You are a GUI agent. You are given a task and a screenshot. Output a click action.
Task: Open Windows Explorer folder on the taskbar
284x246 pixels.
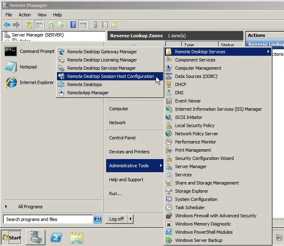77,237
